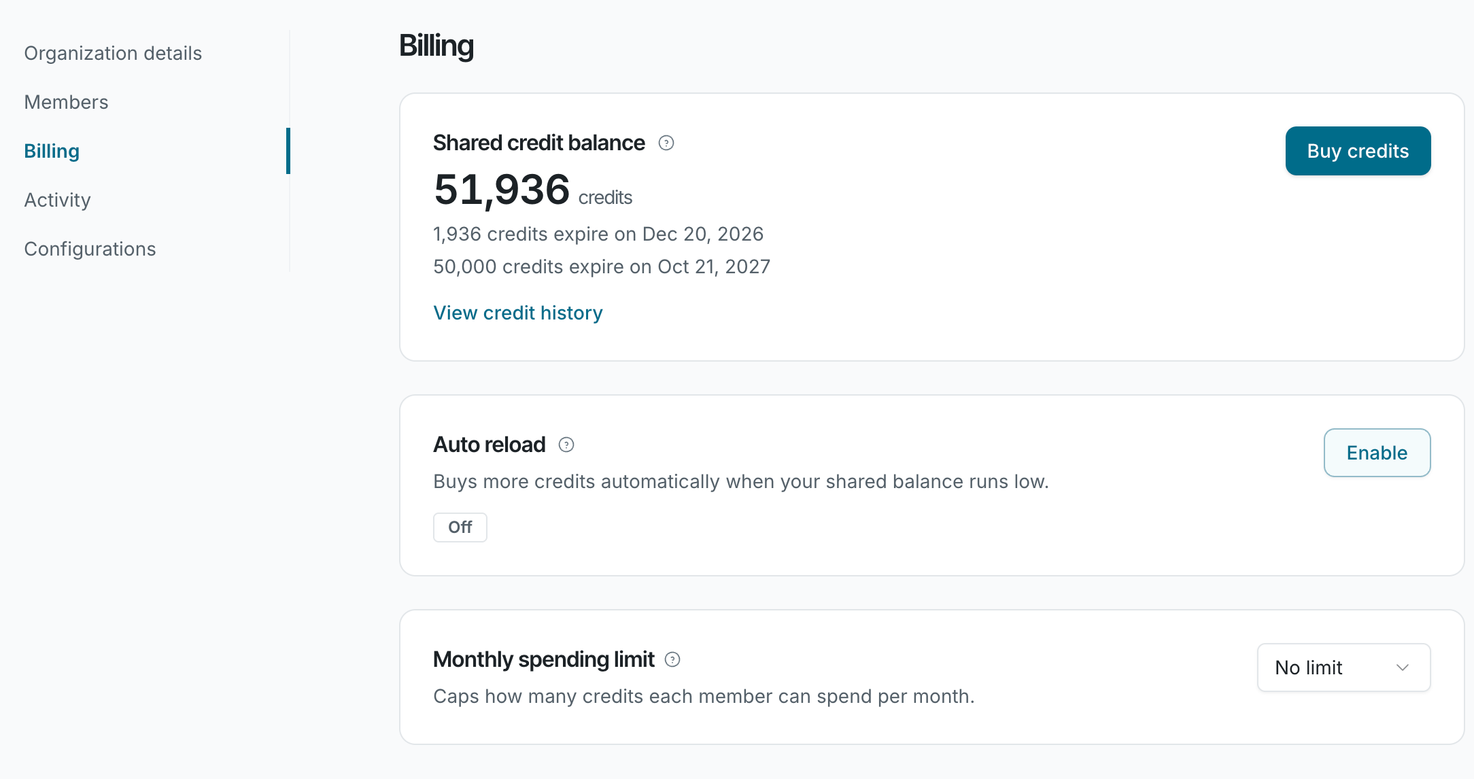This screenshot has width=1474, height=779.
Task: Navigate to Configurations
Action: (90, 249)
